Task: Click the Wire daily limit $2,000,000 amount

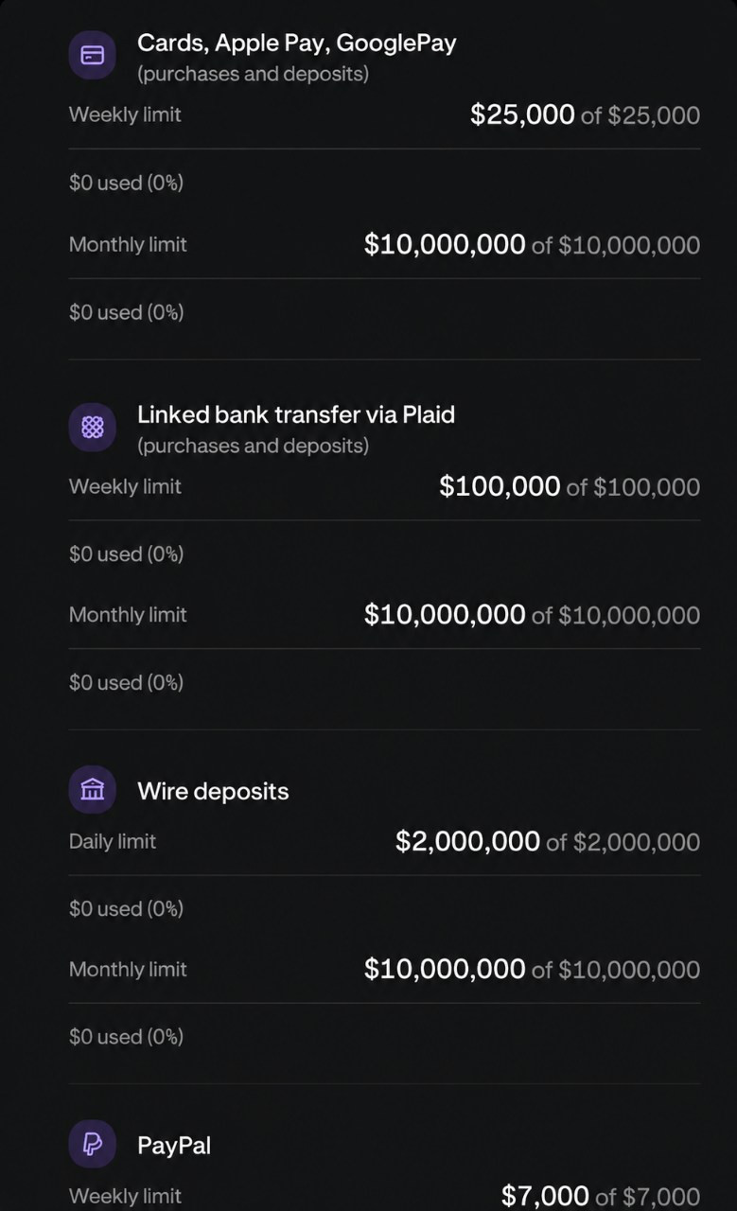Action: [467, 841]
